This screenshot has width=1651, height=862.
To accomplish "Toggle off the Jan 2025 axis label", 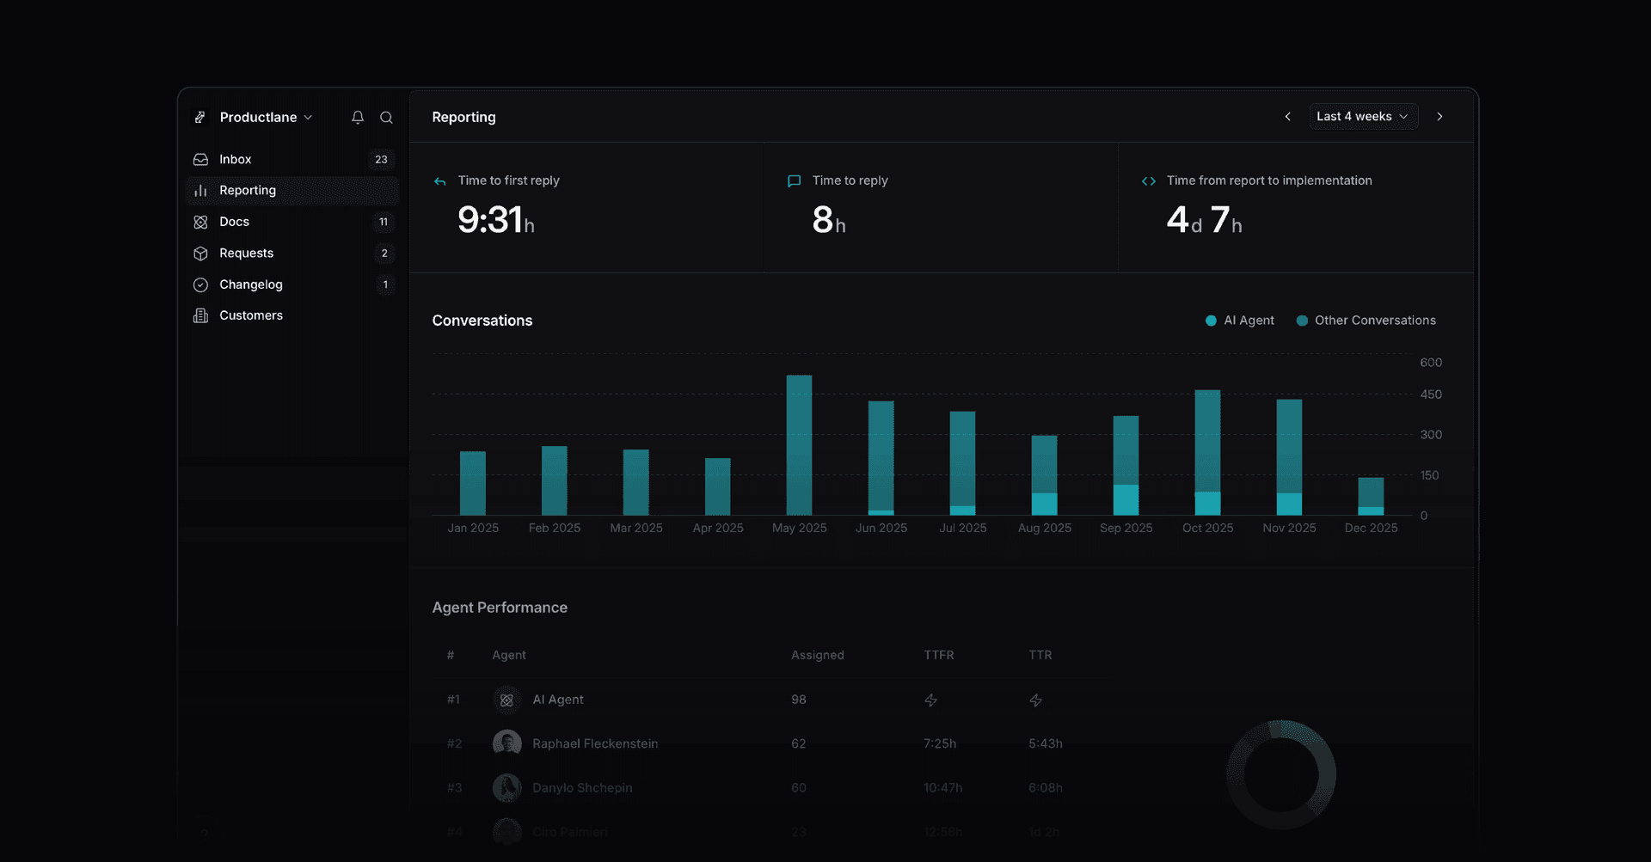I will [473, 528].
